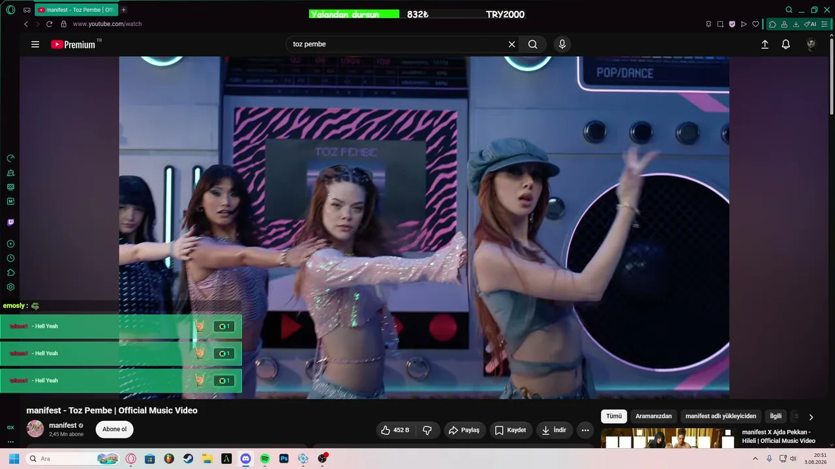835x469 pixels.
Task: Open the manifest channel name link
Action: pos(63,425)
